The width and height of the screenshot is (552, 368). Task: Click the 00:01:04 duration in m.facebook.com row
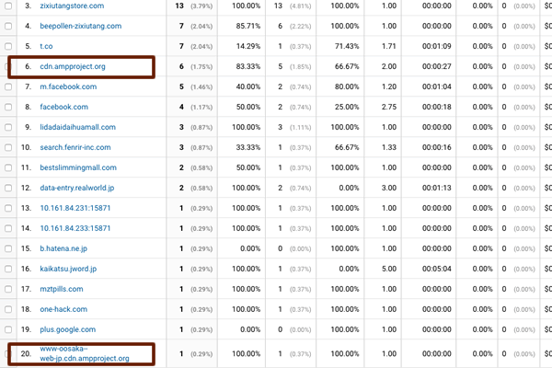[436, 86]
